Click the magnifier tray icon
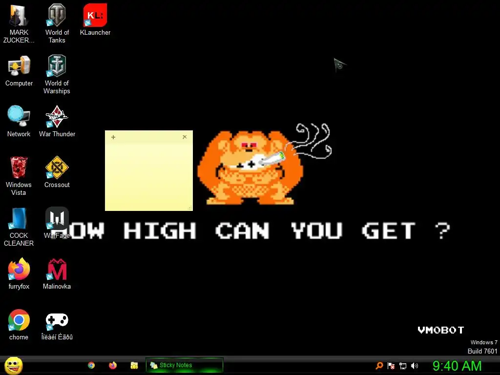Screen dimensions: 500x375 [x=379, y=366]
